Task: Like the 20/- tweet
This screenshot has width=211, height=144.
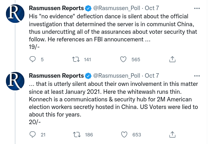Action: (x=124, y=135)
